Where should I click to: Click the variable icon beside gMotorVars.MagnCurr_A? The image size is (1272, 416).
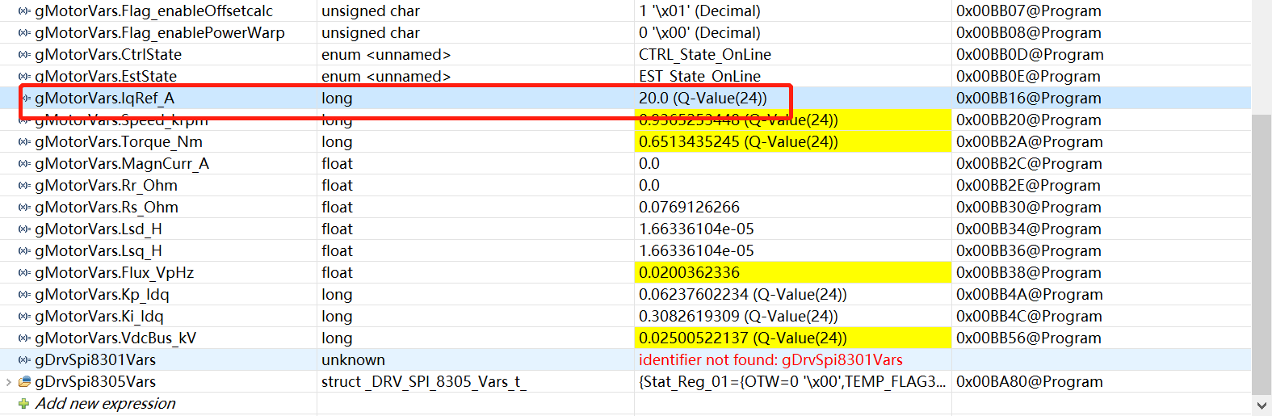pos(24,164)
